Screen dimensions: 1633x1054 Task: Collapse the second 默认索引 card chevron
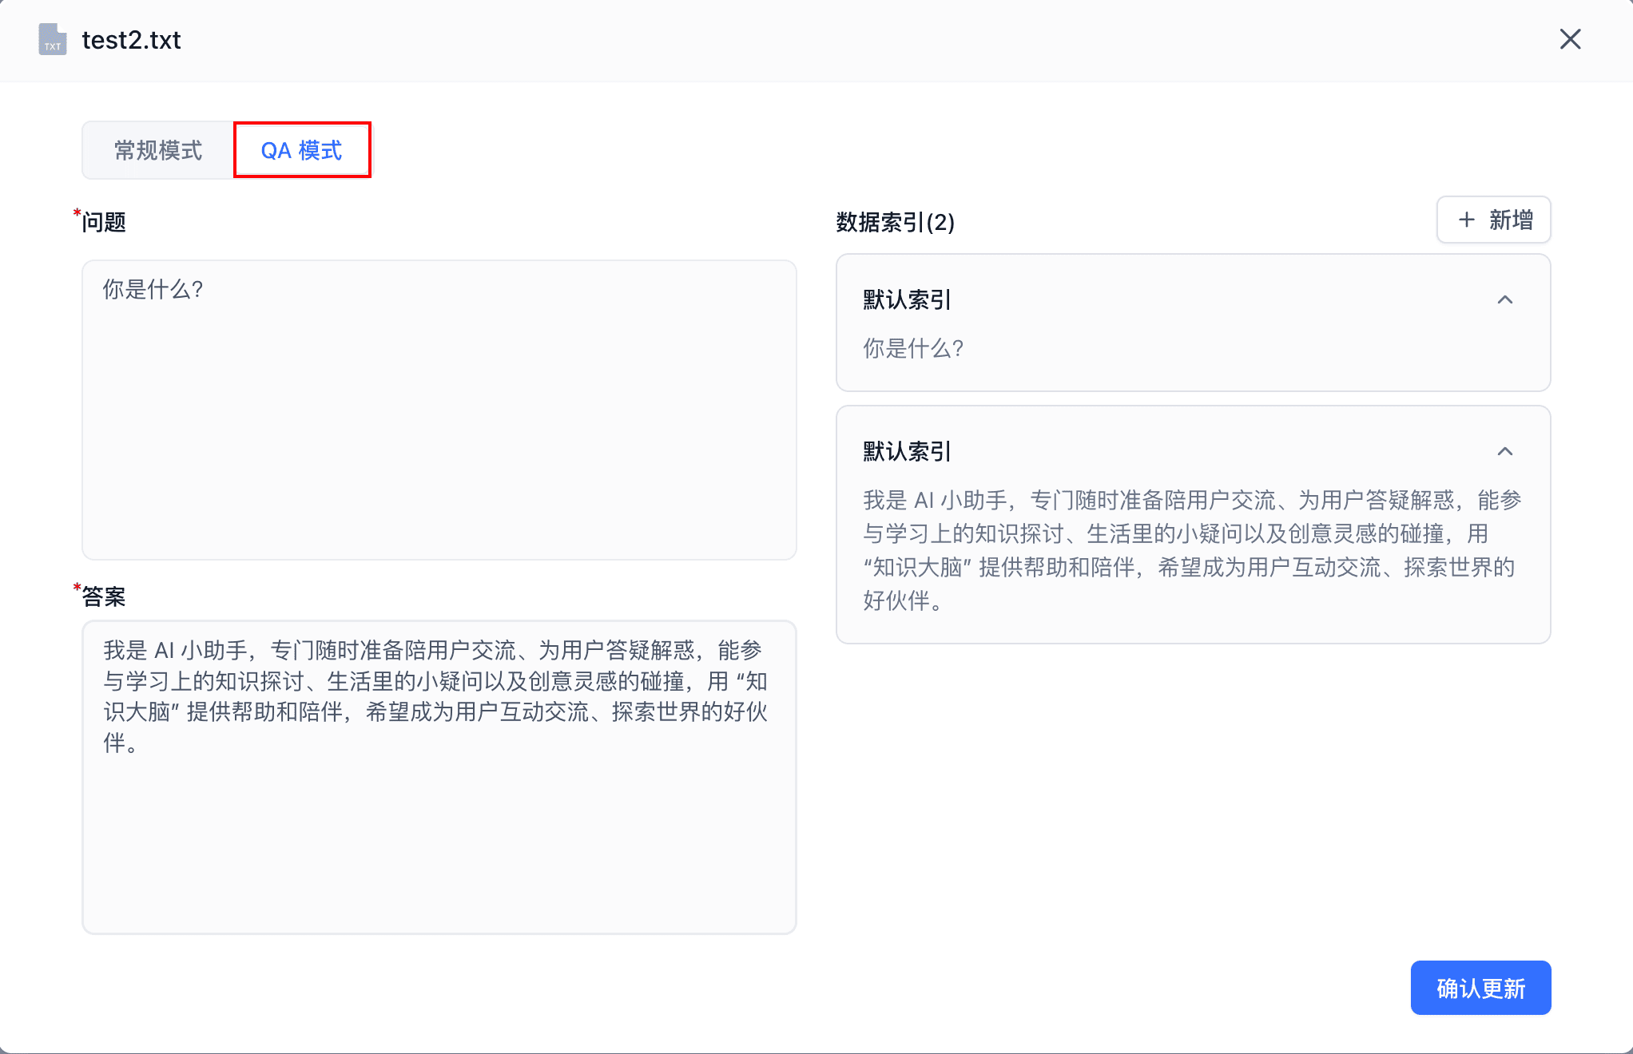[1504, 452]
